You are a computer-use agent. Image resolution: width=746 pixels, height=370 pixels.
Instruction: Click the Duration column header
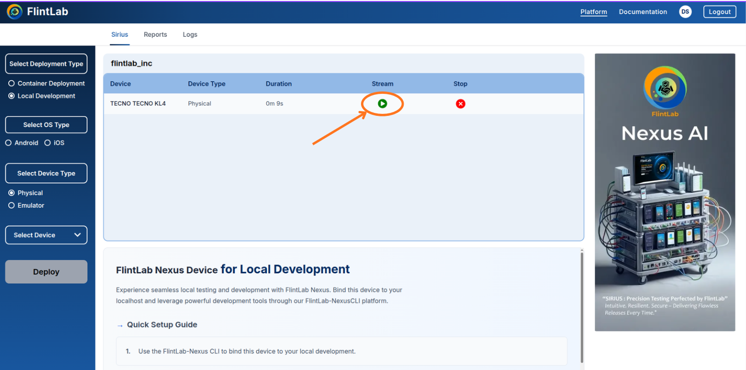tap(279, 84)
